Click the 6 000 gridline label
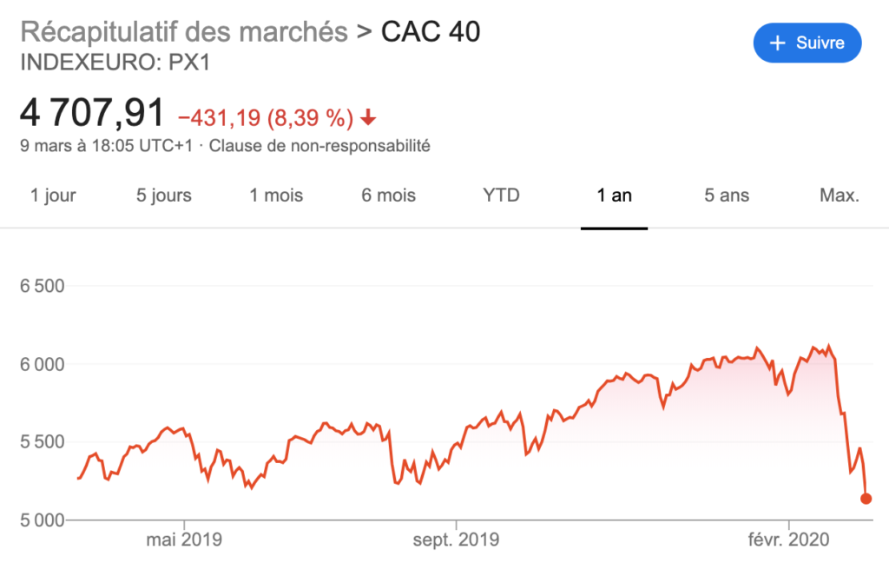Screen dimensions: 889x563 point(43,364)
